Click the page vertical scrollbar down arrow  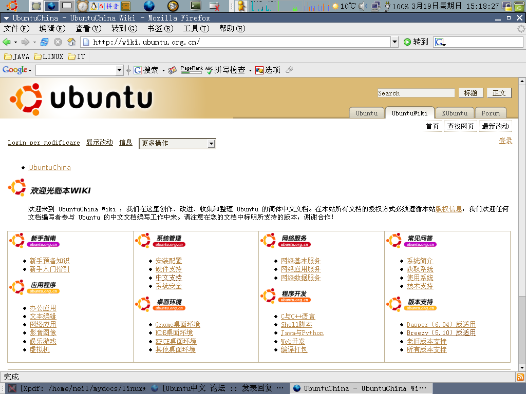coord(522,367)
